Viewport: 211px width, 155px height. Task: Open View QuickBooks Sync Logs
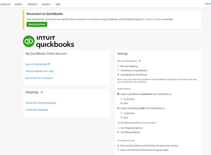[39, 71]
